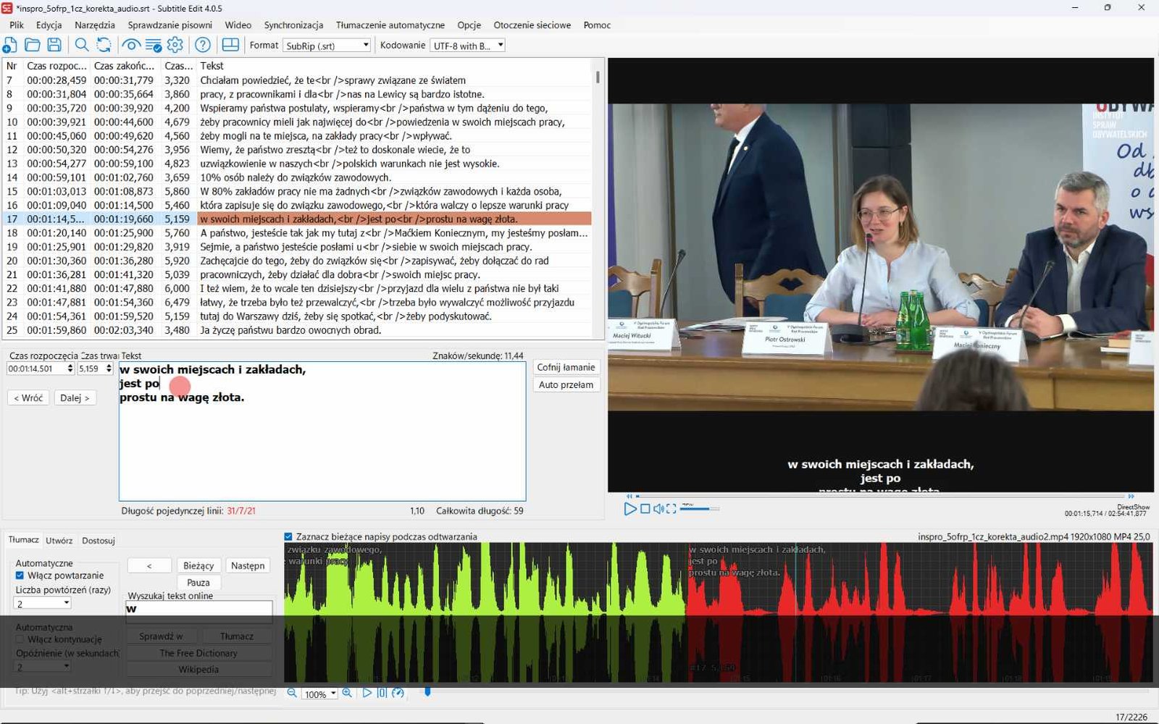1159x724 pixels.
Task: Toggle the layout icon in toolbar
Action: click(230, 45)
